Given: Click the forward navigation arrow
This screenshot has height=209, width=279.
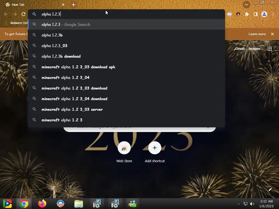Looking at the screenshot, I should 15,14.
